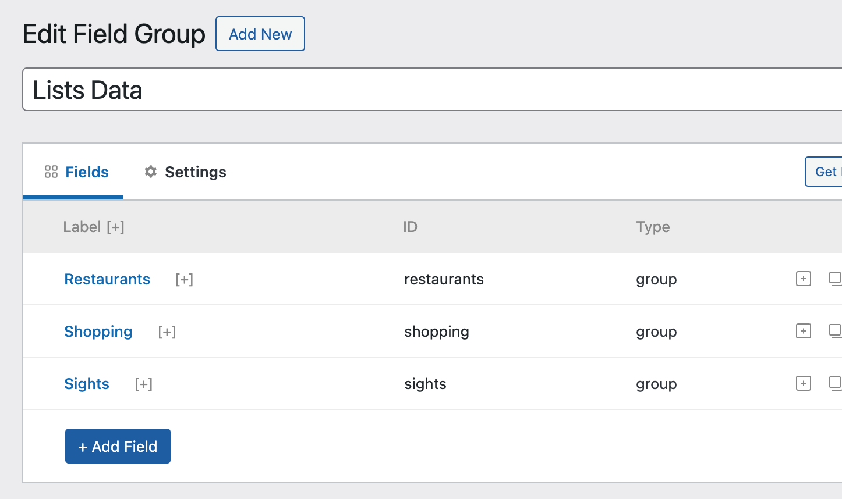
Task: Click the plus-box icon in Shopping row
Action: click(804, 331)
